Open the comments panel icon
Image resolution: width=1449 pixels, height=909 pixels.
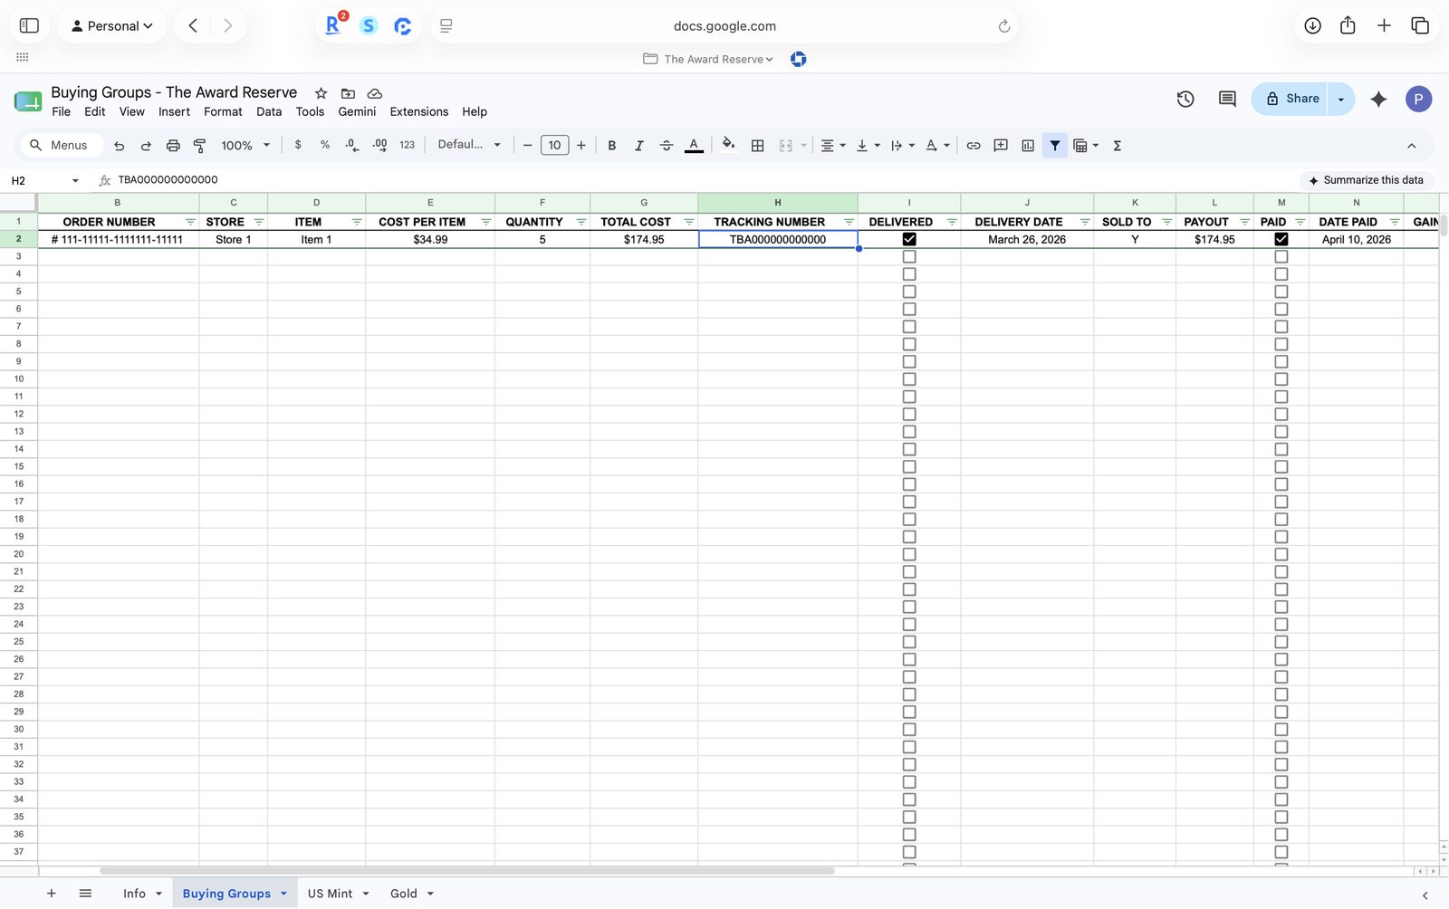point(1227,99)
